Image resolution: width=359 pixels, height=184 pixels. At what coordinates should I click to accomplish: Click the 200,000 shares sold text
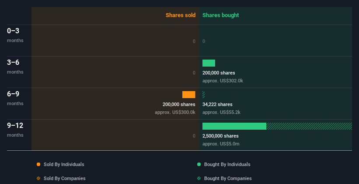point(179,104)
